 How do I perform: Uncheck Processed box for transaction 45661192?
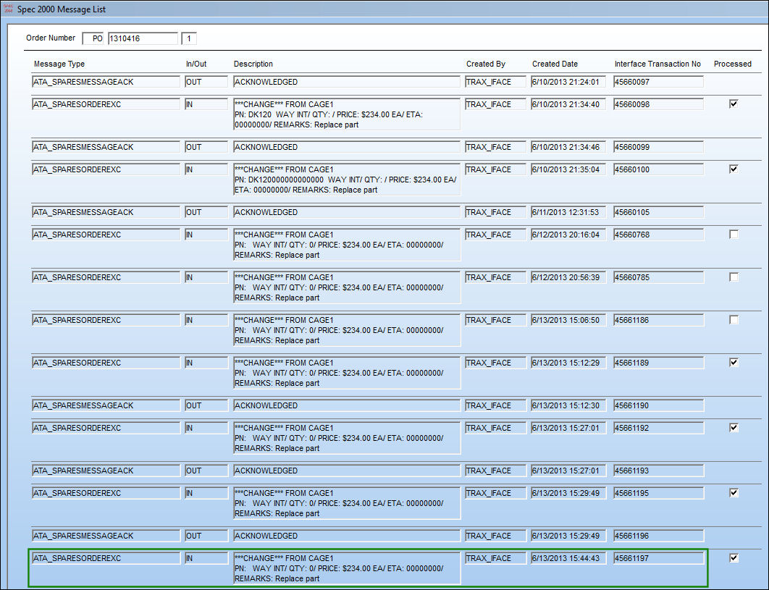coord(734,428)
